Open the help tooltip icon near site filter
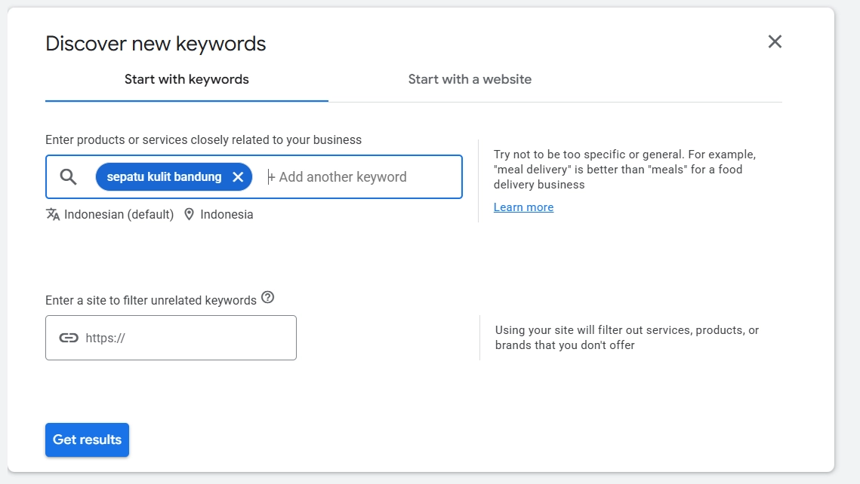 (x=267, y=297)
